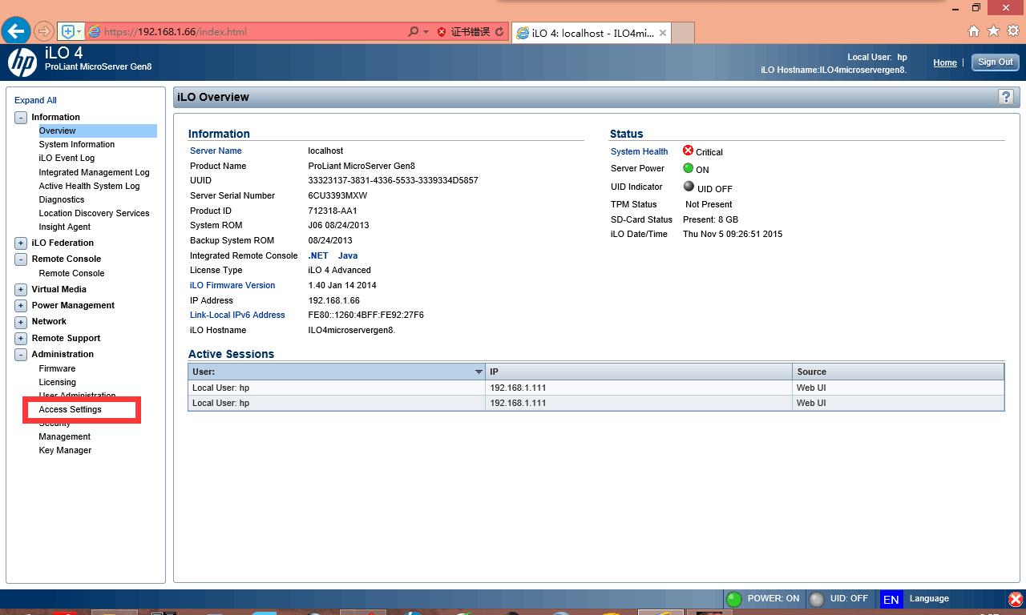Click the gray UID Indicator icon

pyautogui.click(x=688, y=187)
